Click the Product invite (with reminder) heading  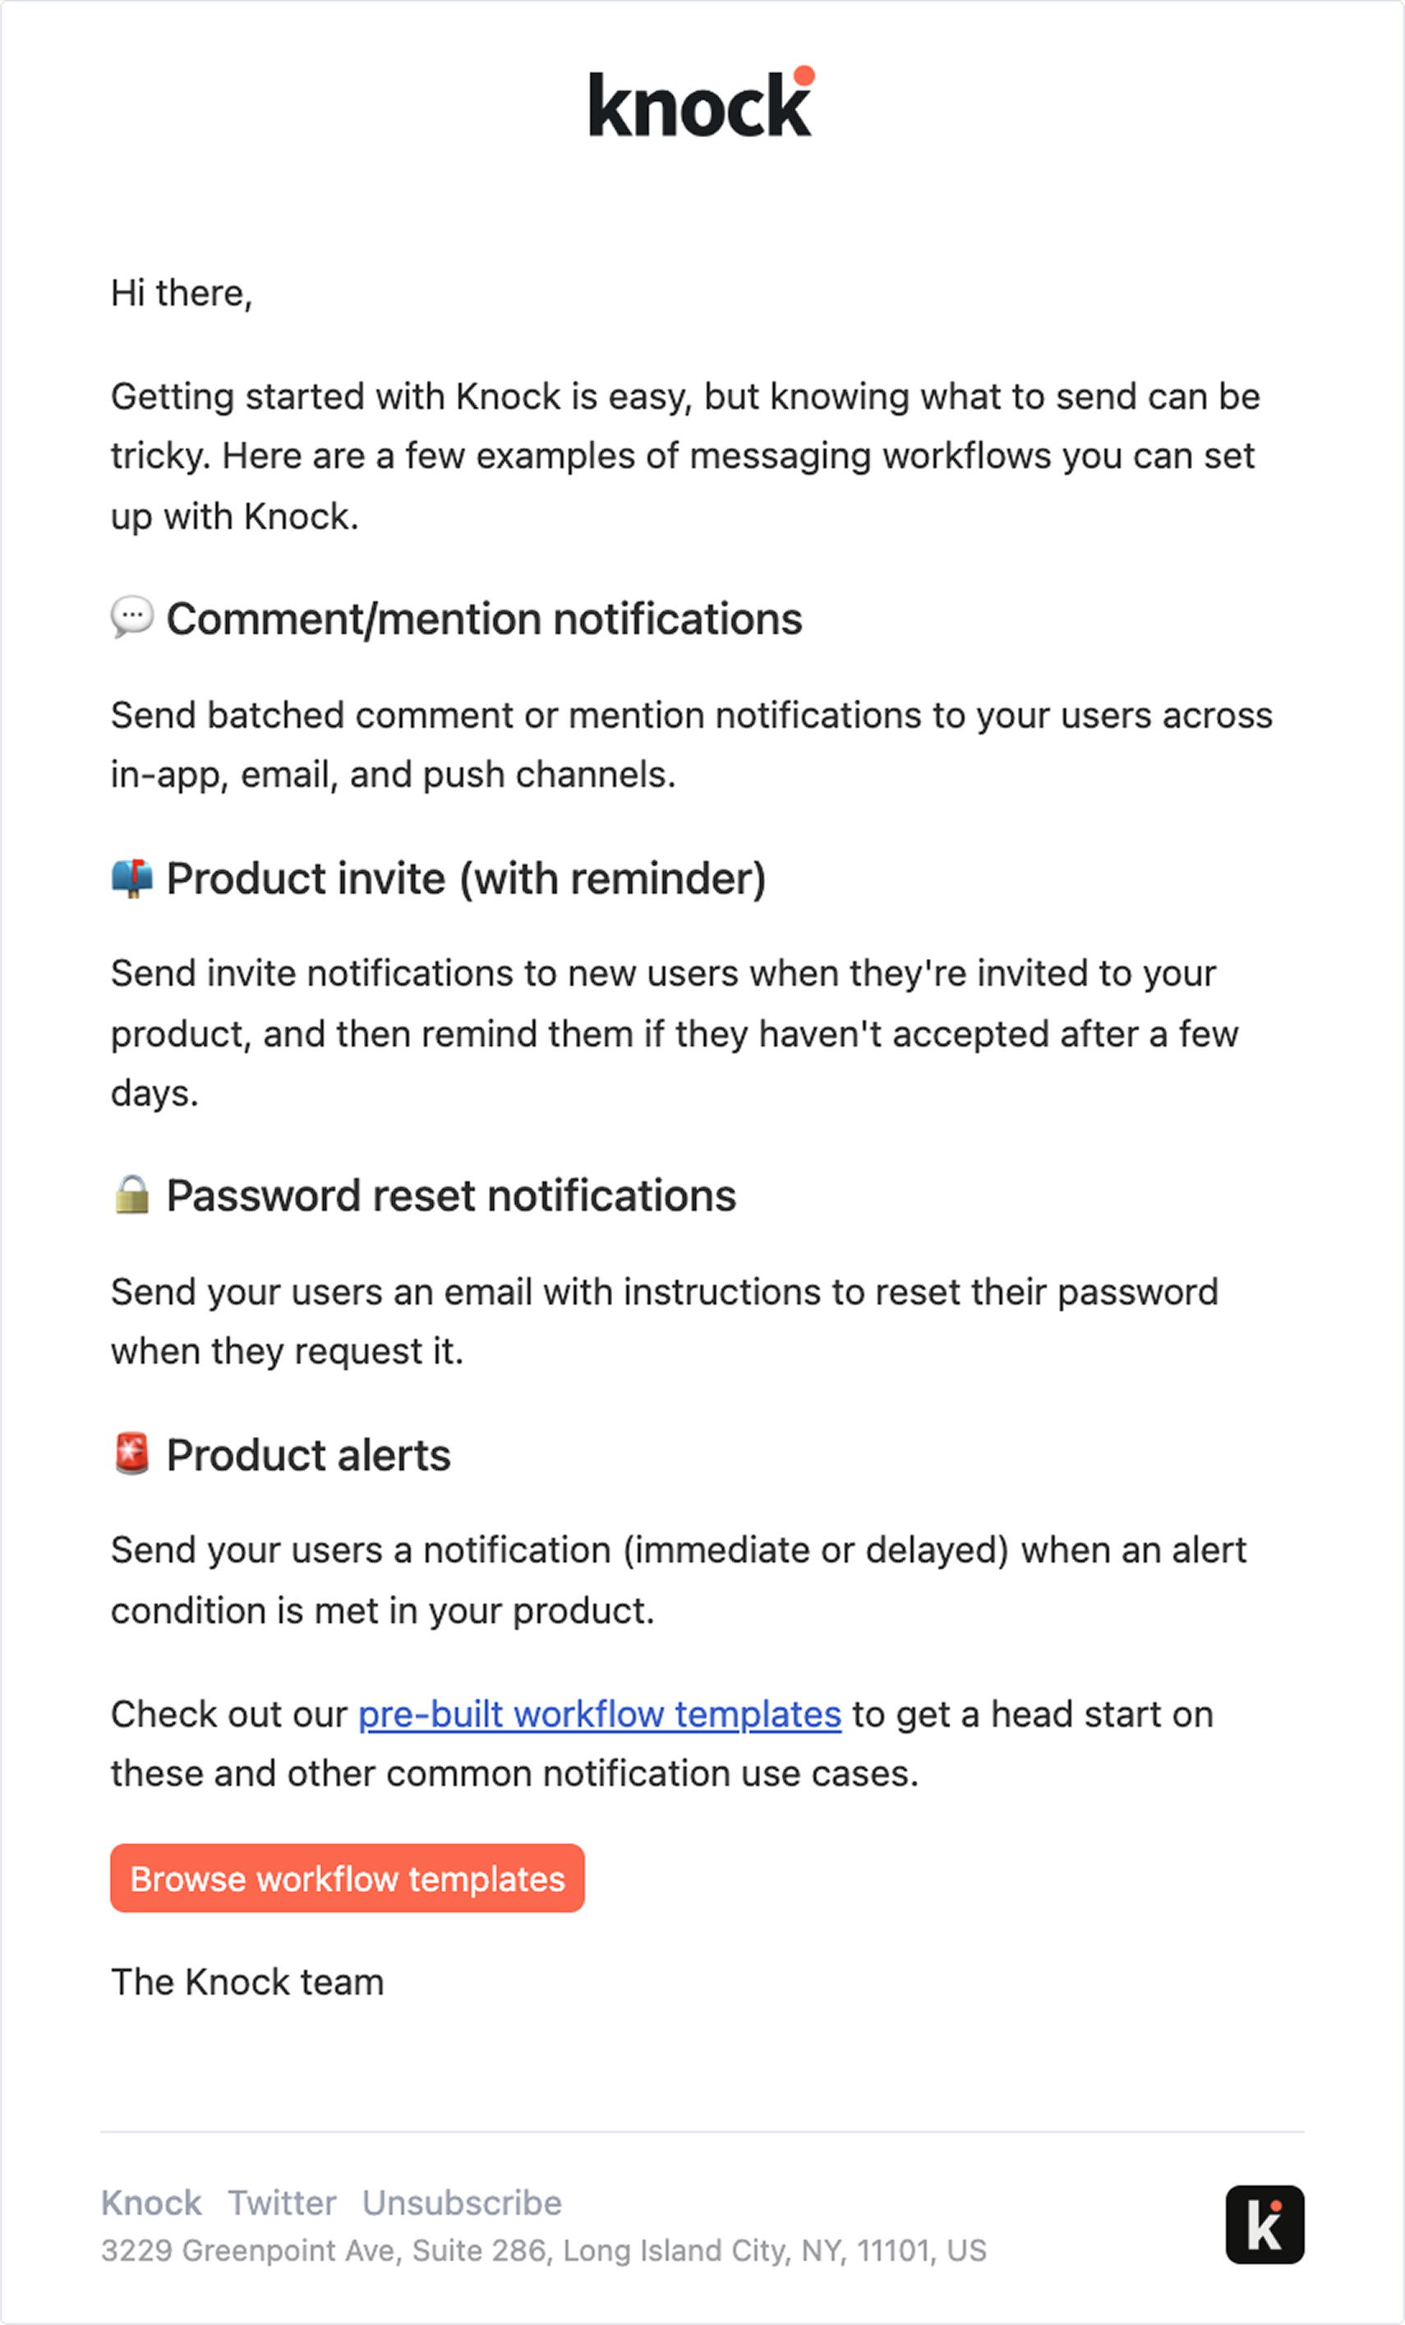466,878
